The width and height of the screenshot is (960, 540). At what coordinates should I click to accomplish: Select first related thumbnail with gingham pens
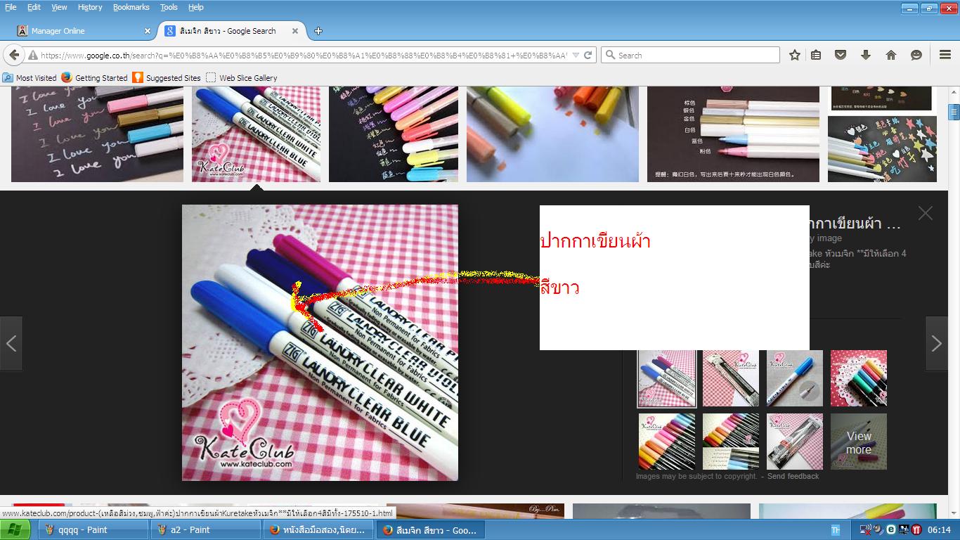click(x=667, y=378)
